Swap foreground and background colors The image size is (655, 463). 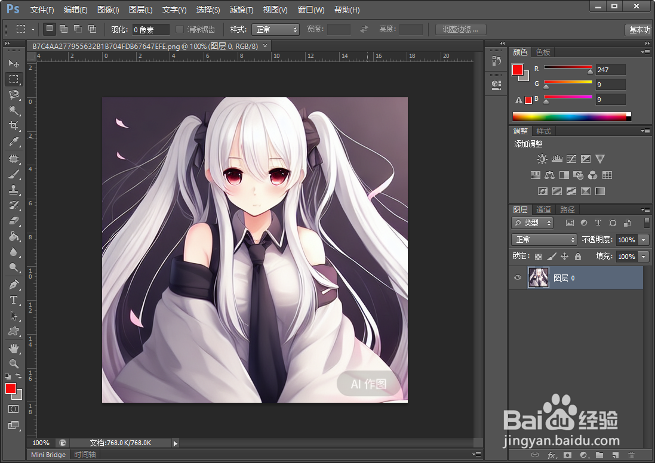coord(19,376)
